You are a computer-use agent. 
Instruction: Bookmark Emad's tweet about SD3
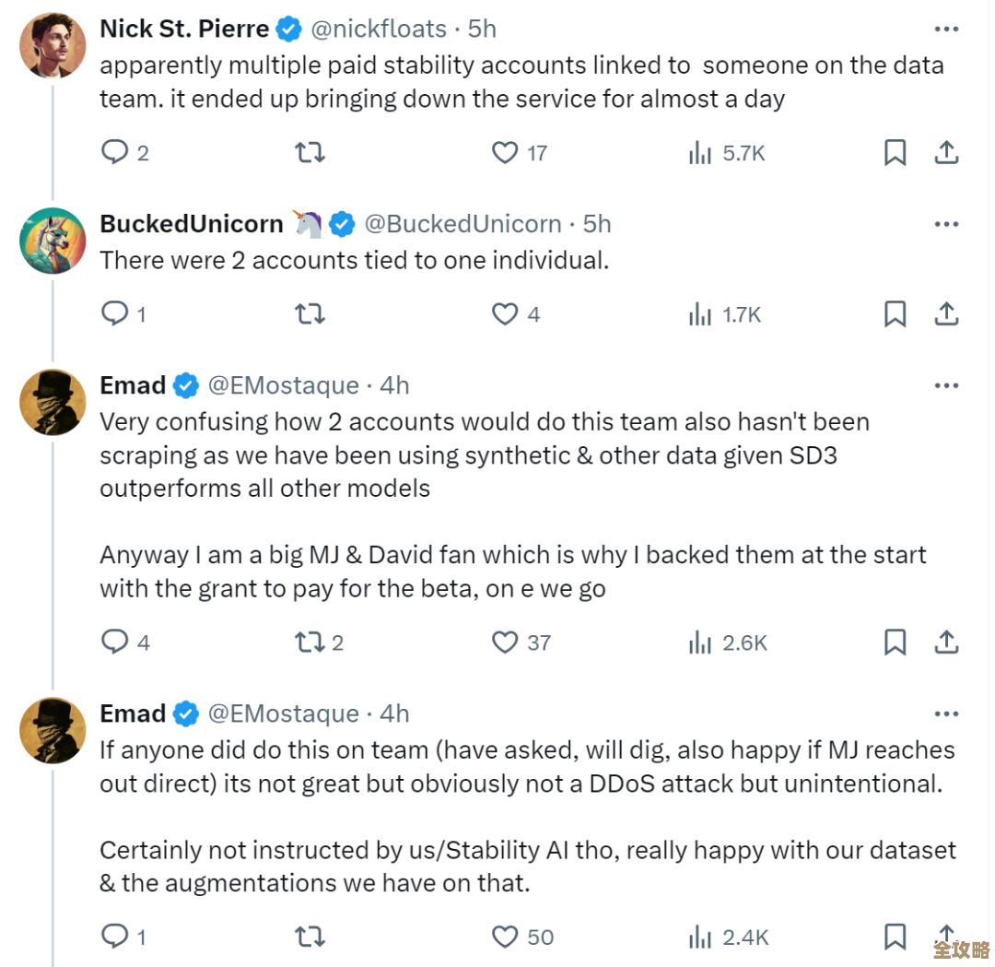[895, 643]
